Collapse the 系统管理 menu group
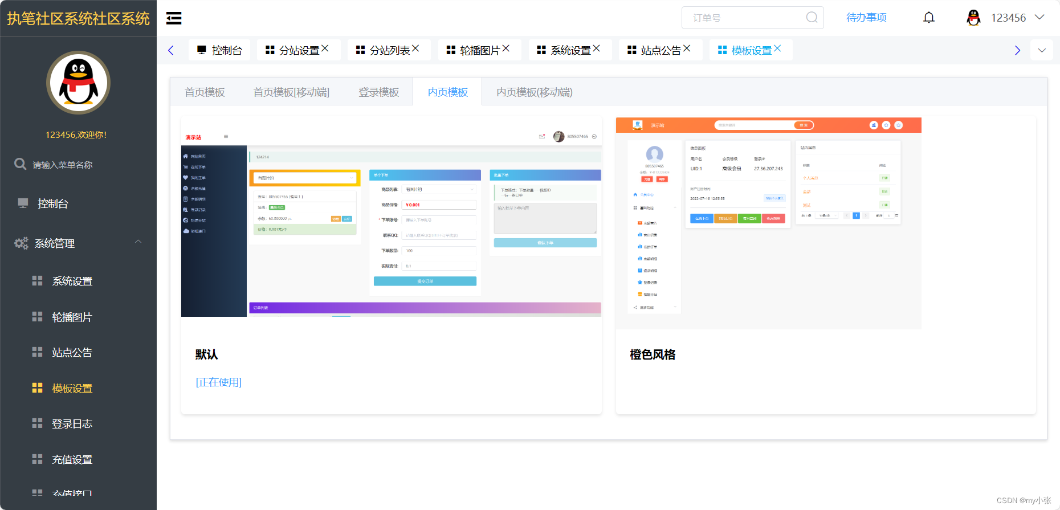The height and width of the screenshot is (510, 1060). (x=138, y=242)
